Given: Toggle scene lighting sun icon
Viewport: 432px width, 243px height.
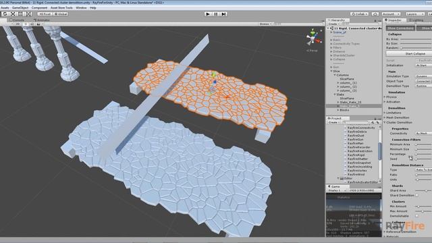Looking at the screenshot, I should tap(26, 24).
